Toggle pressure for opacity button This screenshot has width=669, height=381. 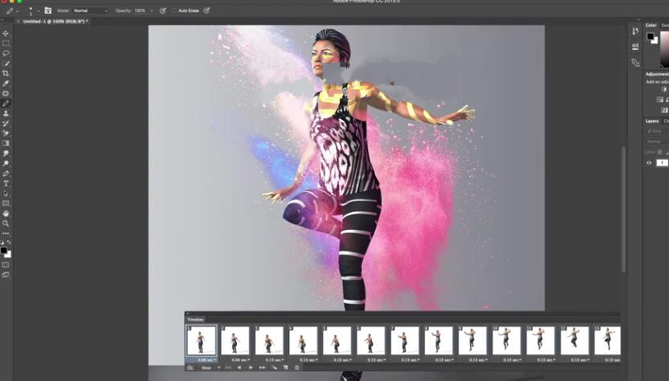coord(162,10)
